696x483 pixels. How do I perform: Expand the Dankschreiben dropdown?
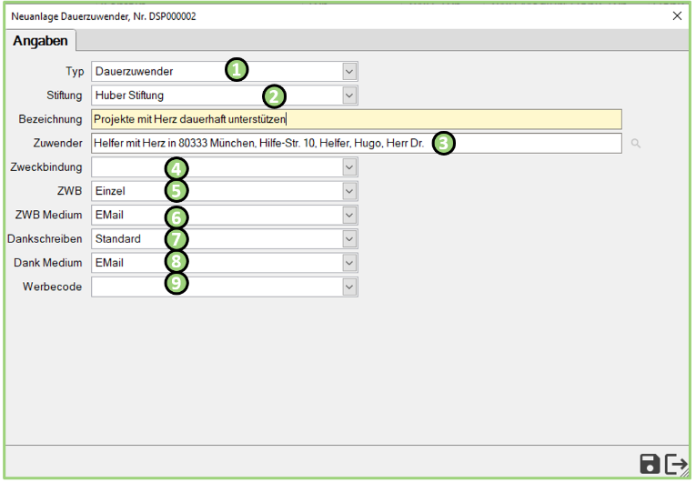tap(349, 239)
